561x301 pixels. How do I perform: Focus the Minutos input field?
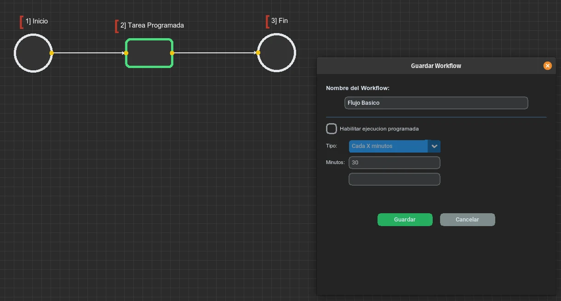click(395, 163)
